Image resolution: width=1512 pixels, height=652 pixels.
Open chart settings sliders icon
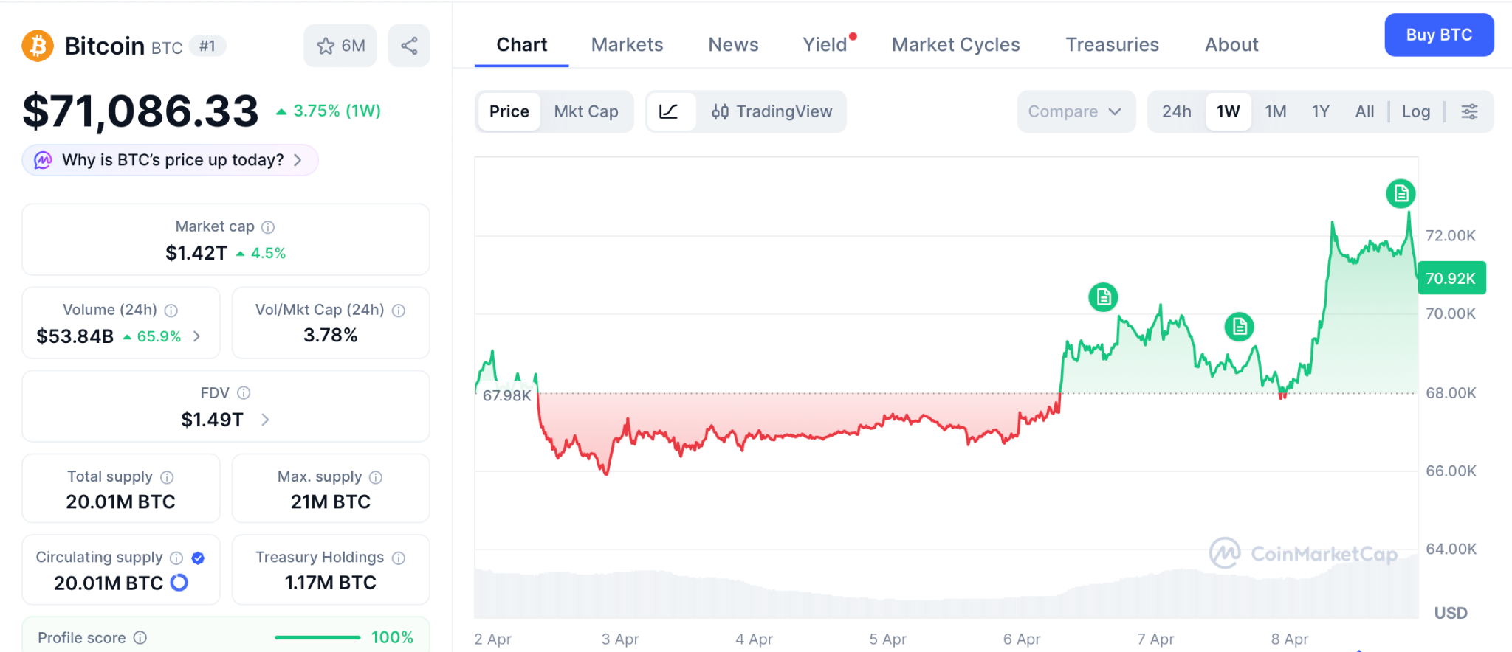[1469, 111]
